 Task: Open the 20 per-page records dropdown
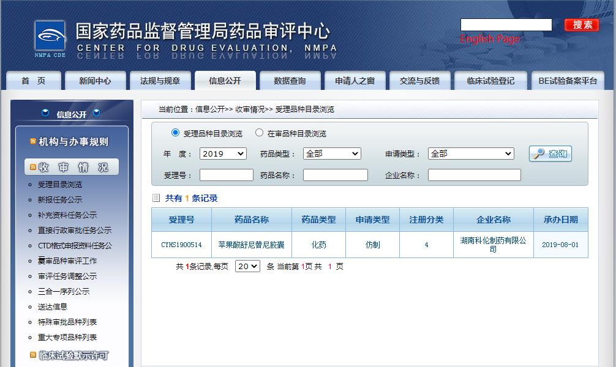coord(247,266)
